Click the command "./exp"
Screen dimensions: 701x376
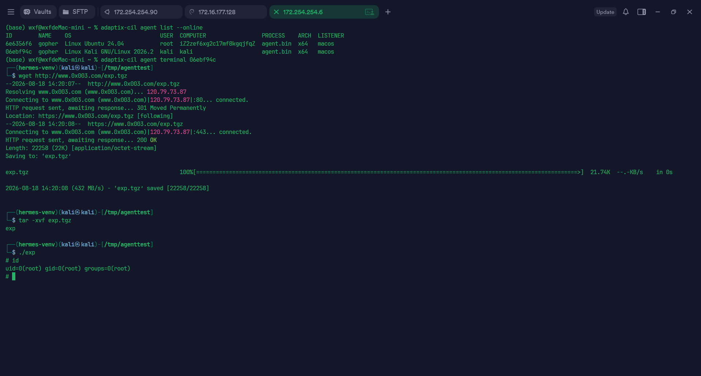tap(27, 253)
